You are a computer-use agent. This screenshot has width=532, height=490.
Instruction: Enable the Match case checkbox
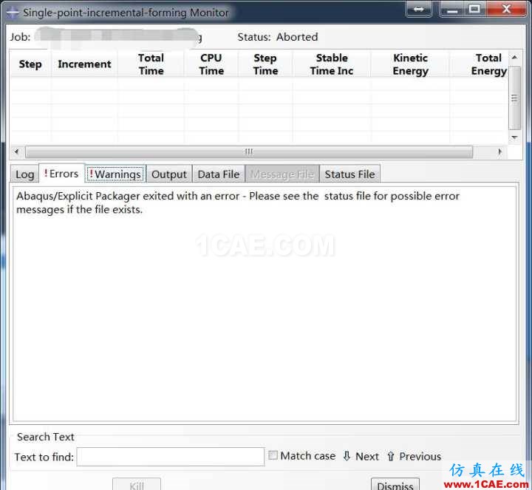pos(273,455)
